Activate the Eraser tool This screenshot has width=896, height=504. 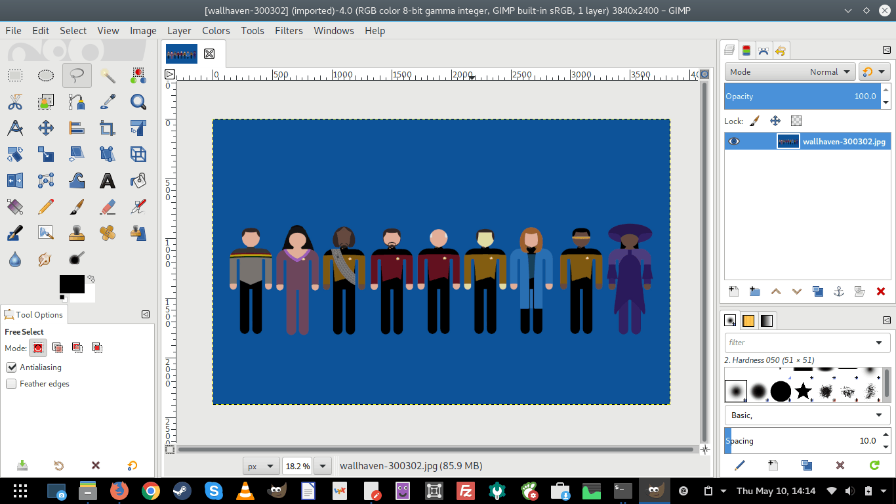click(x=108, y=207)
